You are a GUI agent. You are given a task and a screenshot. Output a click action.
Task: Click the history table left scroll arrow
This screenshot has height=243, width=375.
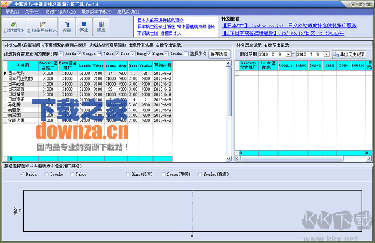point(237,159)
